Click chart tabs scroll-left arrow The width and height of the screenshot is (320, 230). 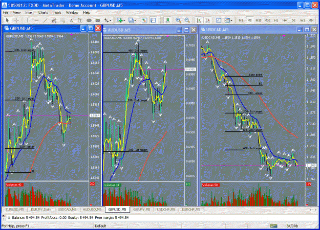[x=311, y=210]
